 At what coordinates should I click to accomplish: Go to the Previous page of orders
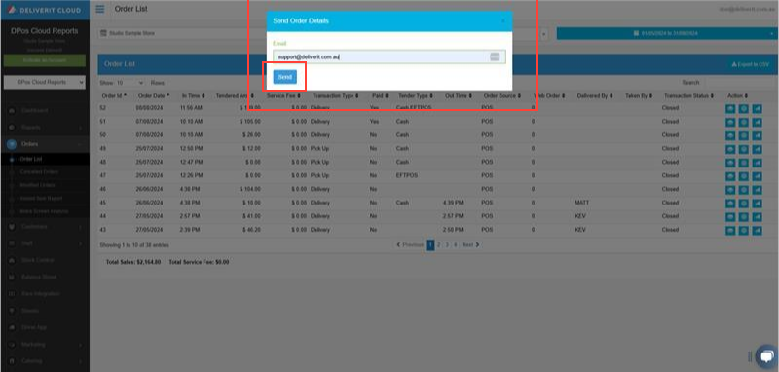click(x=410, y=244)
